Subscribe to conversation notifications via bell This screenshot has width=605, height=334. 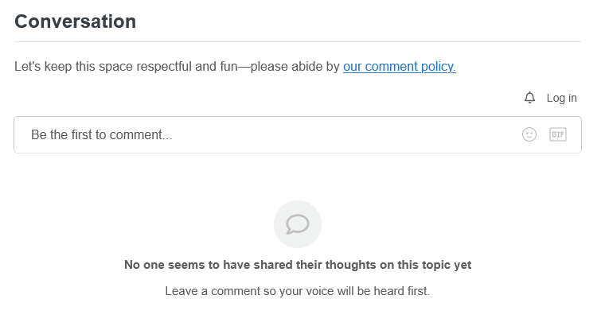[529, 98]
